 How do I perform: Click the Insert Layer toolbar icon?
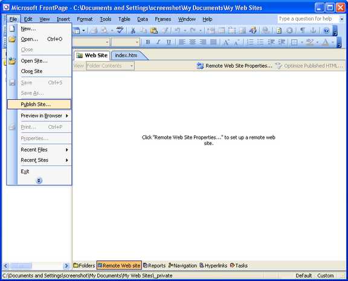pos(232,30)
